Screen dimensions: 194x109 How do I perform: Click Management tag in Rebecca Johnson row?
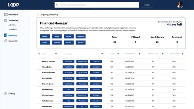click(x=82, y=61)
